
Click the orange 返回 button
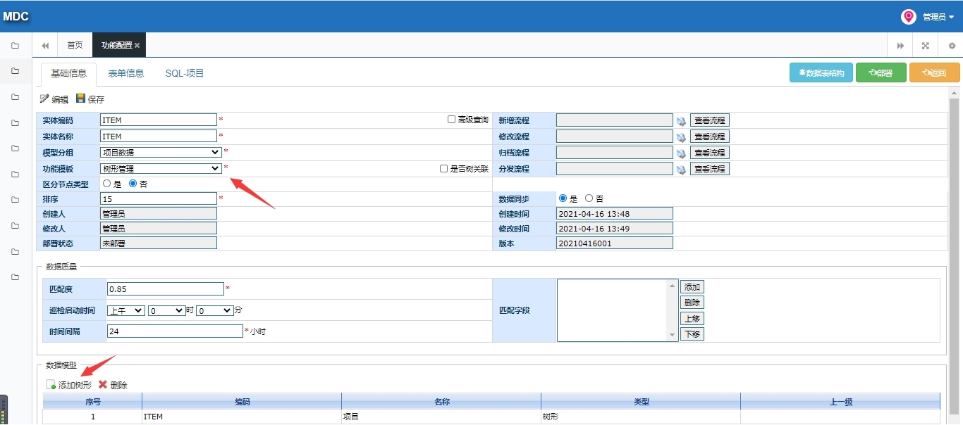click(x=935, y=72)
